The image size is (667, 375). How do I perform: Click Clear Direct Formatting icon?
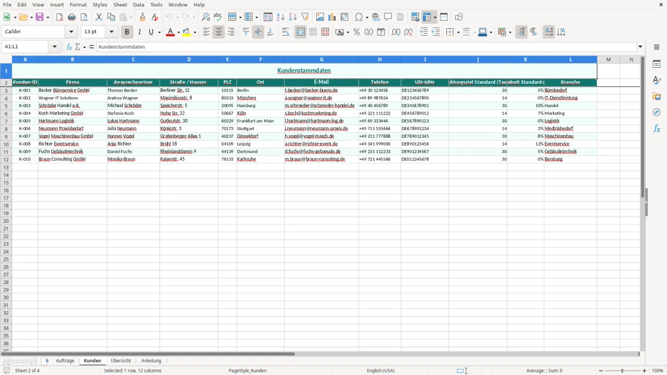[x=155, y=17]
